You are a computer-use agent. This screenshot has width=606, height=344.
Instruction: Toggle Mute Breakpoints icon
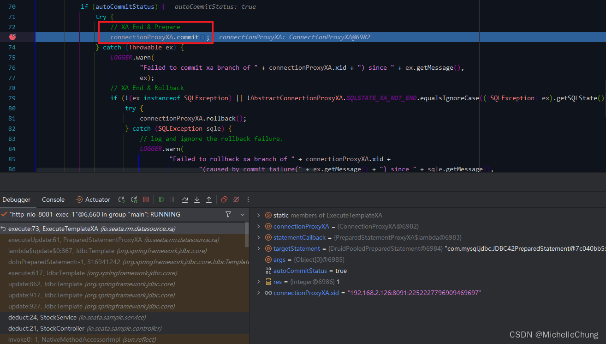[x=236, y=199]
